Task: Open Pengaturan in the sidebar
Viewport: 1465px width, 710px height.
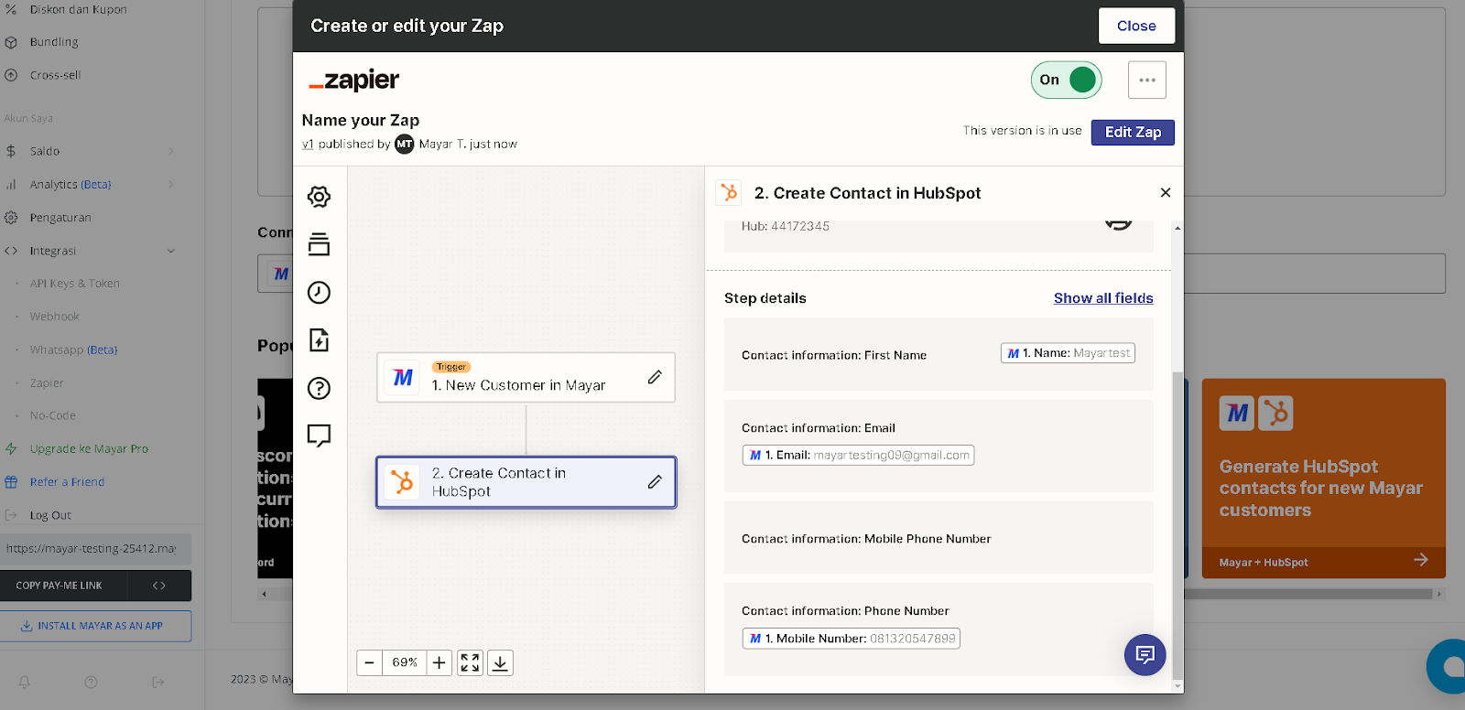Action: (x=60, y=218)
